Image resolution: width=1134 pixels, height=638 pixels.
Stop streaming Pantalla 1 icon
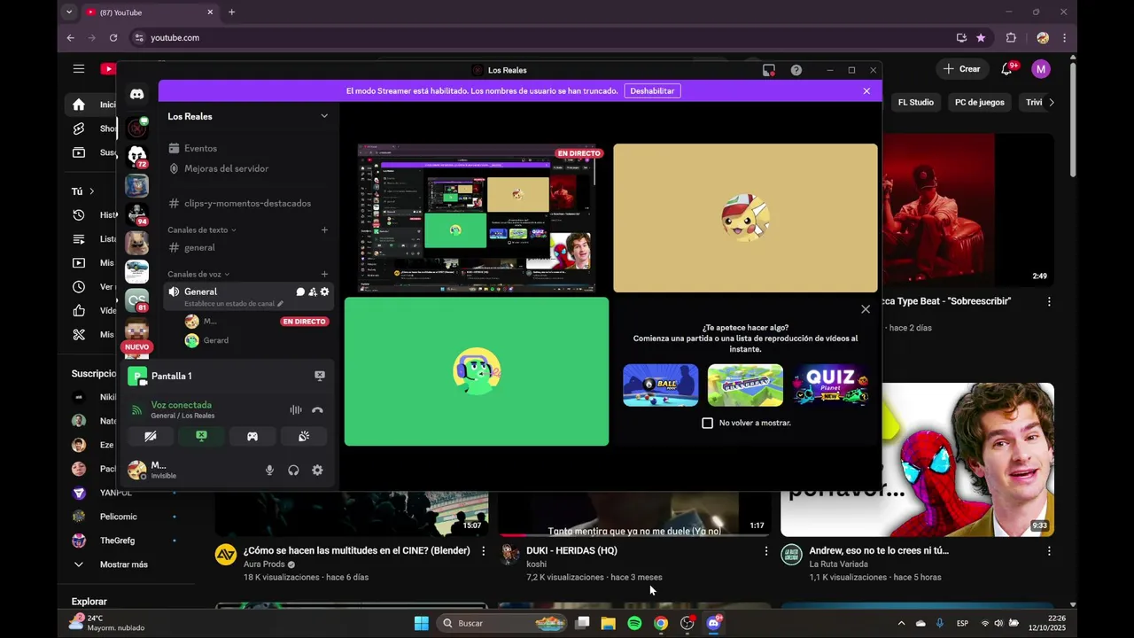coord(320,376)
